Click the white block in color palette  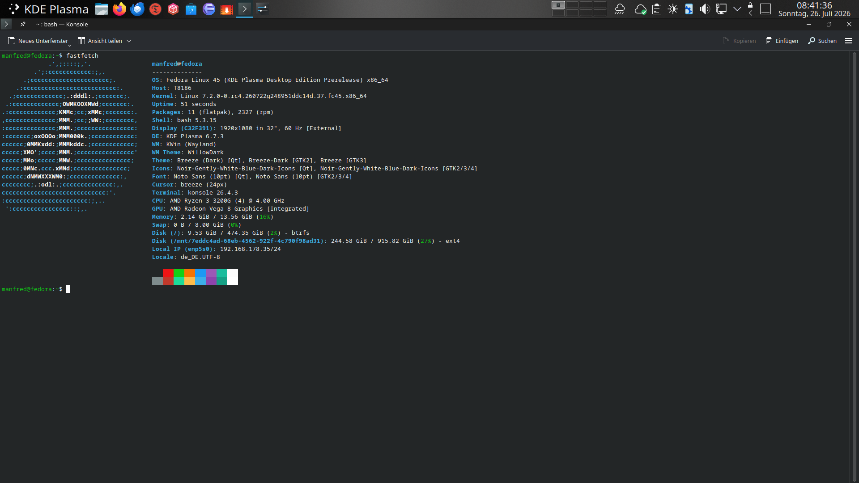pyautogui.click(x=233, y=277)
